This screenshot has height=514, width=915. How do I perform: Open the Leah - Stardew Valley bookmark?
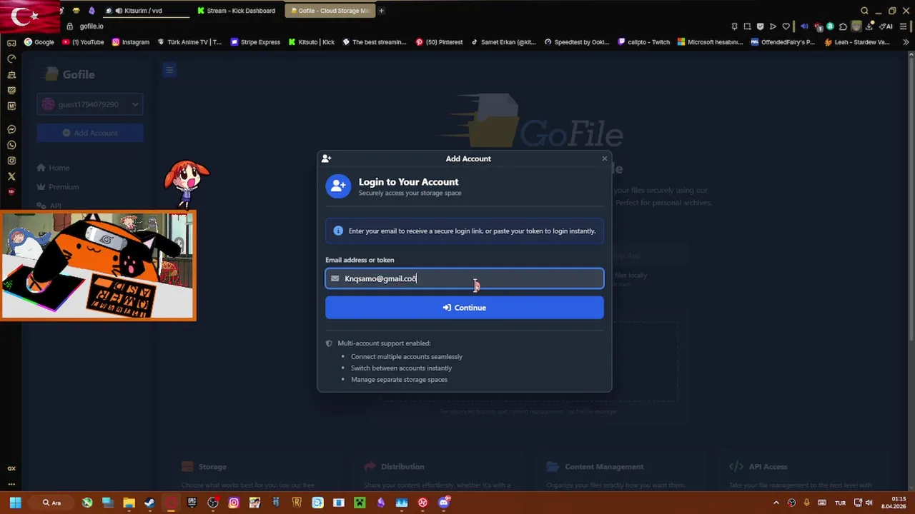point(857,42)
